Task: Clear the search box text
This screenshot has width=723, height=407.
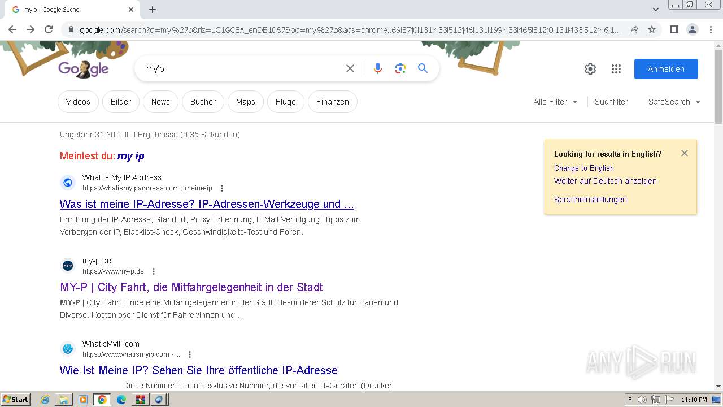Action: [x=350, y=68]
